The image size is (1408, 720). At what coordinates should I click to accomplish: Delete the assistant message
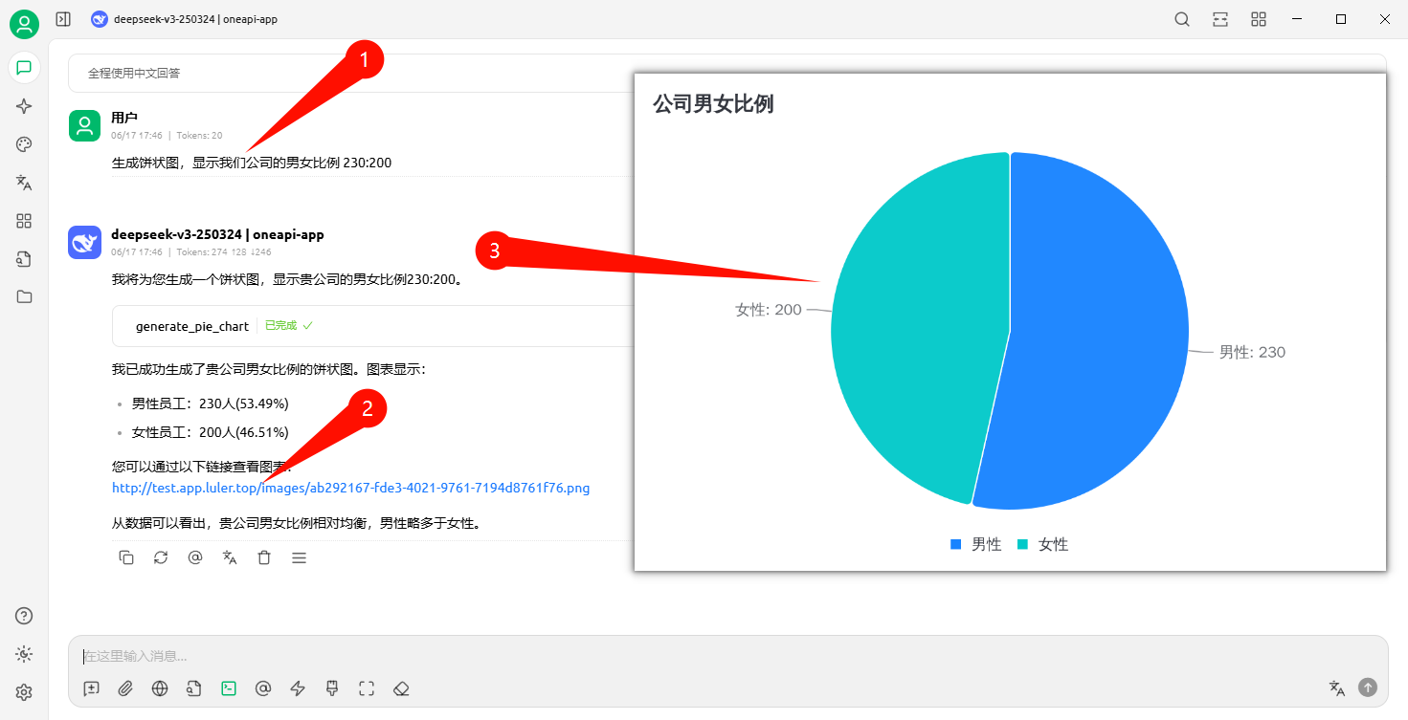pyautogui.click(x=264, y=557)
